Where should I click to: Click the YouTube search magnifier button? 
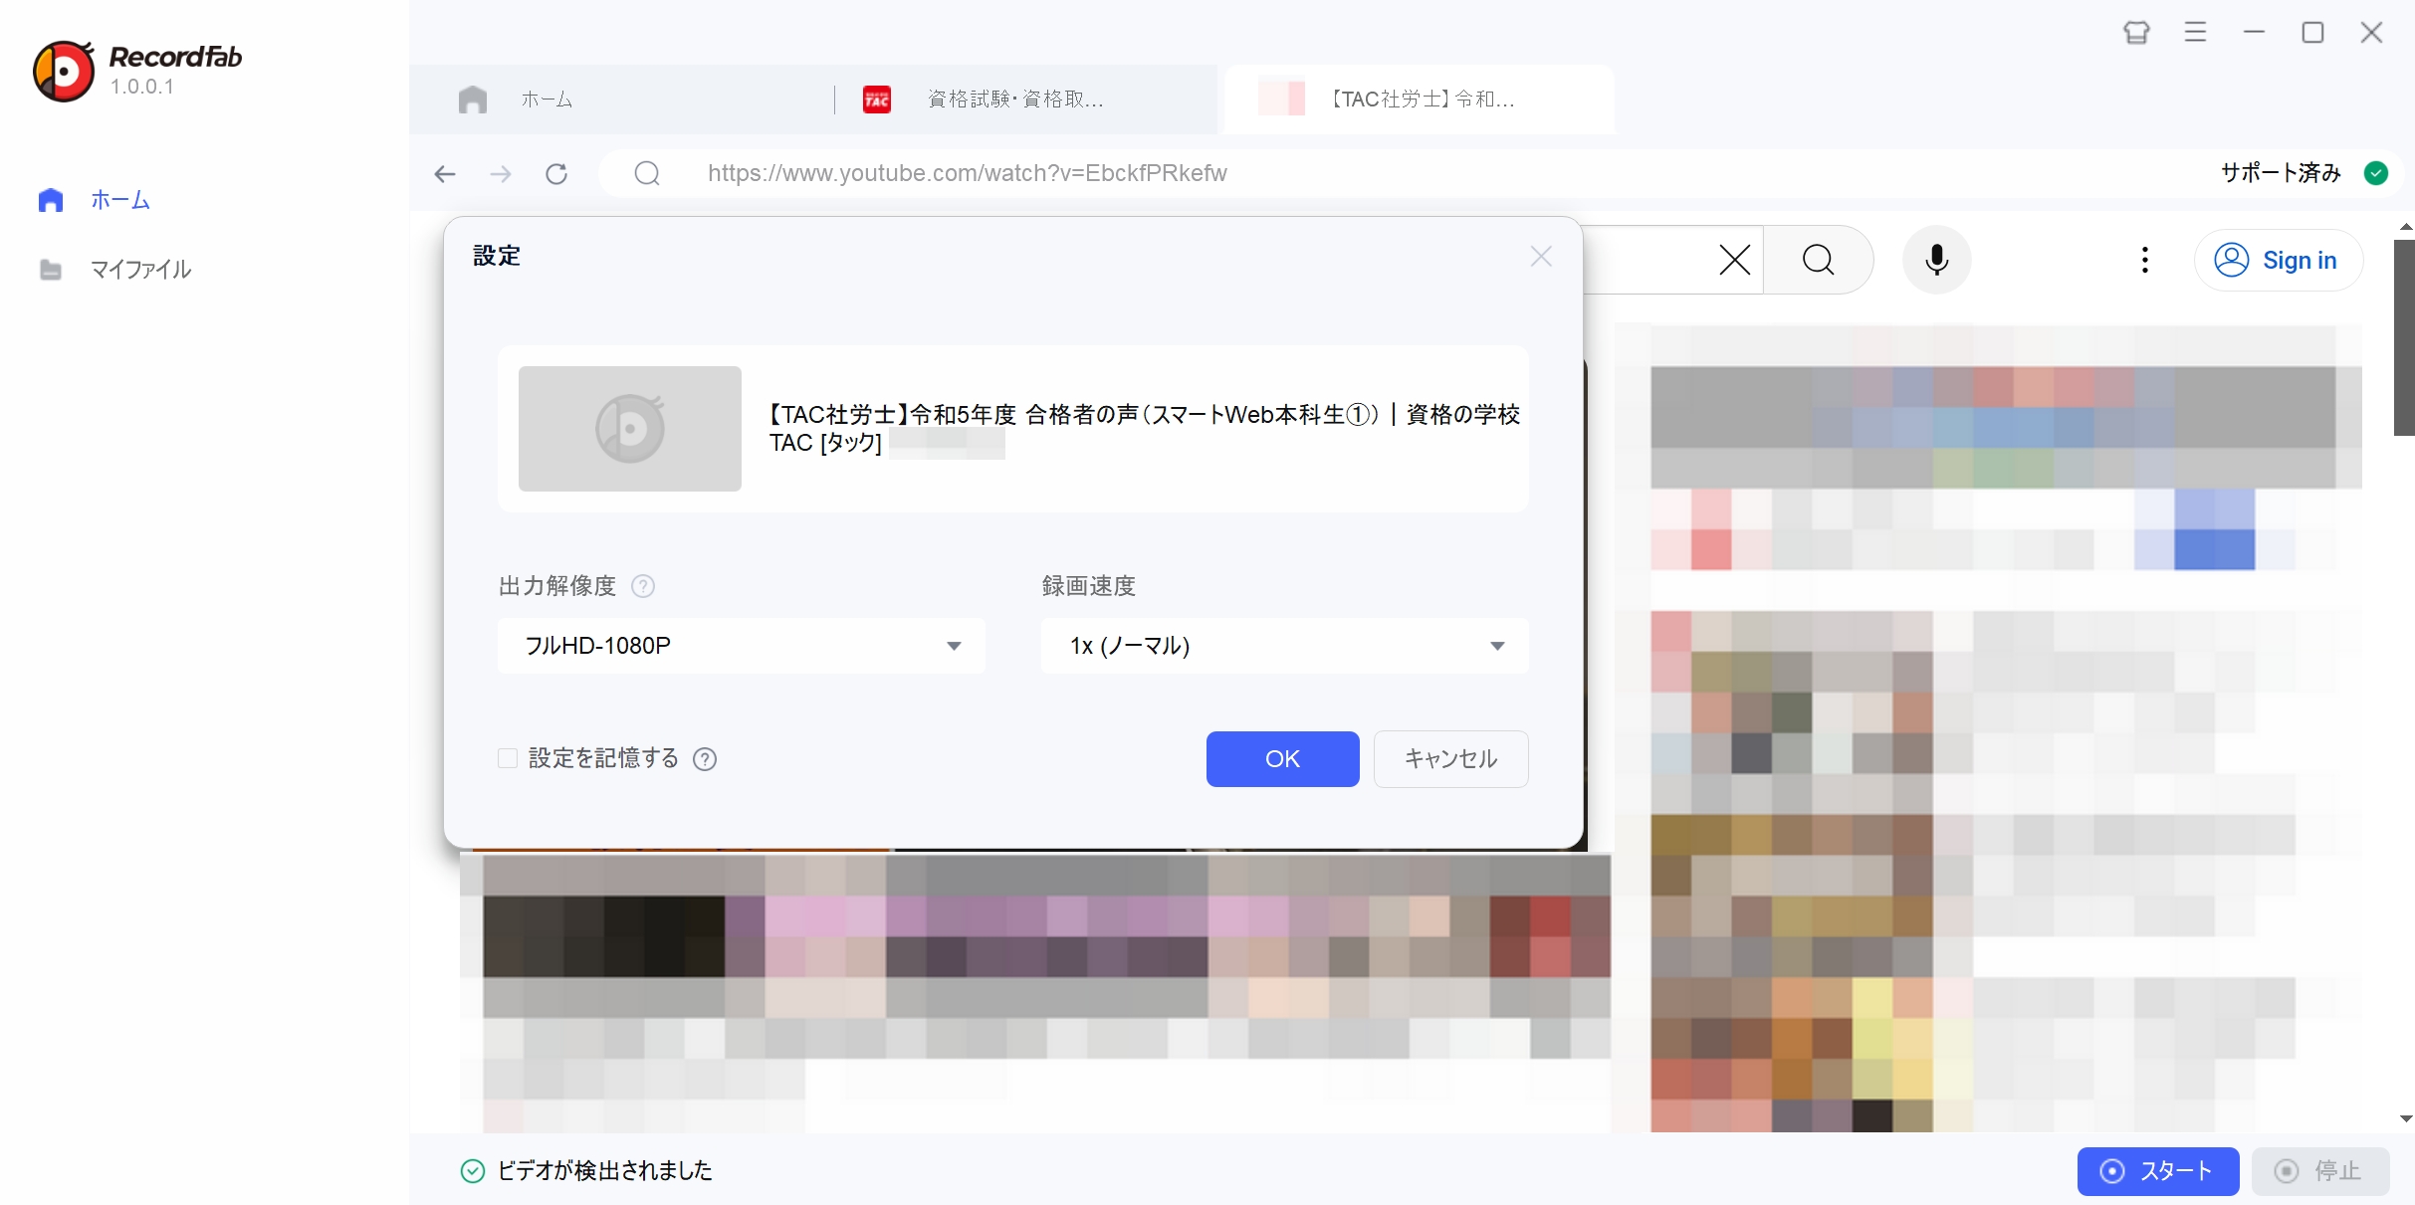1818,261
